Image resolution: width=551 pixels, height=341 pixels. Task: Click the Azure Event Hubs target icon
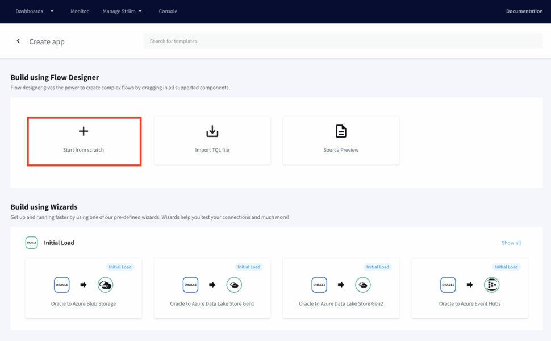[491, 285]
